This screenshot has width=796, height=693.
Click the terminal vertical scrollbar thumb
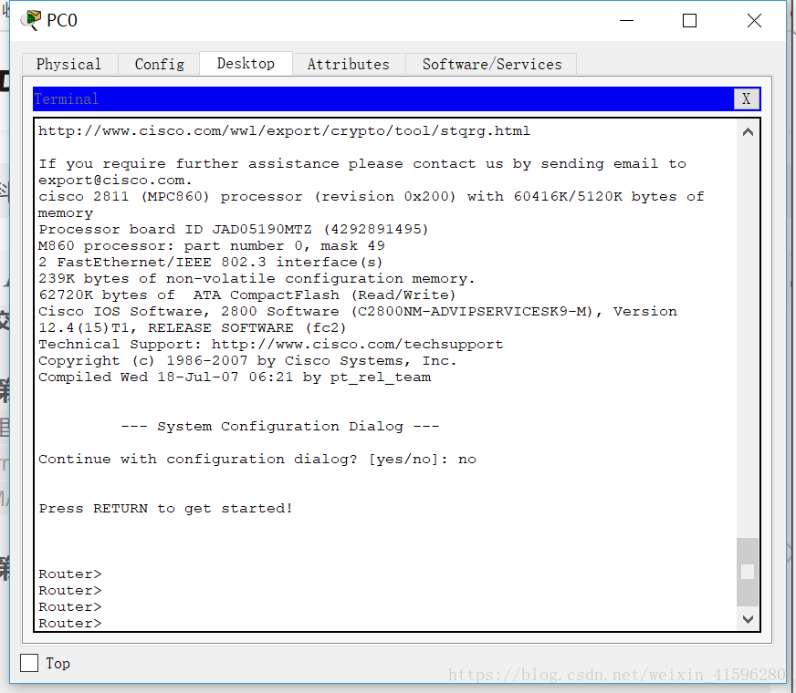(x=748, y=572)
